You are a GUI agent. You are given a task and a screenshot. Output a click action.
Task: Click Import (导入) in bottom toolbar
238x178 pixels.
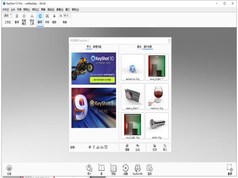tap(89, 170)
